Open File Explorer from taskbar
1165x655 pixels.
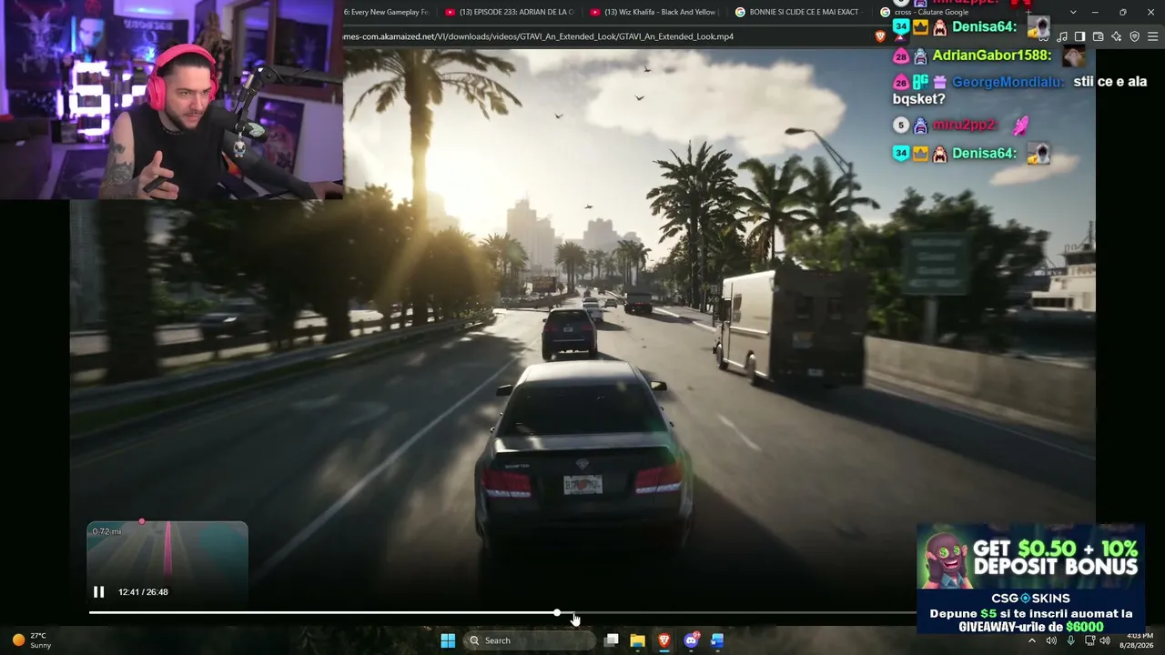click(638, 640)
